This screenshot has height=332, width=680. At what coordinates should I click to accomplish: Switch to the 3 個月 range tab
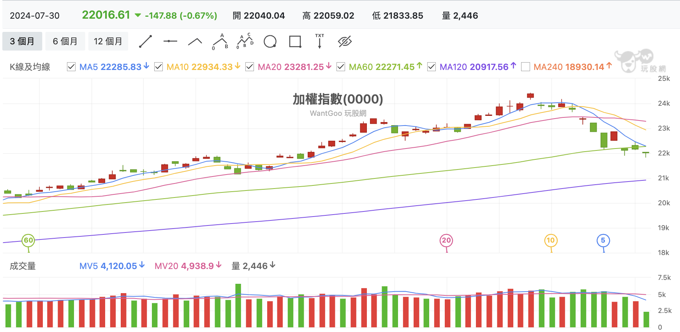point(22,41)
